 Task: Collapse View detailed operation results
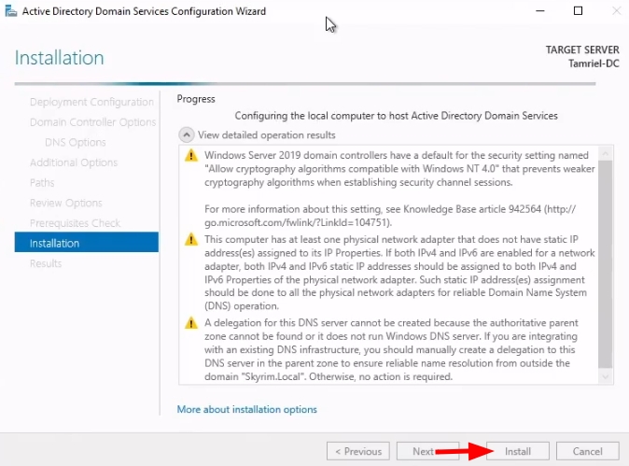pyautogui.click(x=186, y=134)
